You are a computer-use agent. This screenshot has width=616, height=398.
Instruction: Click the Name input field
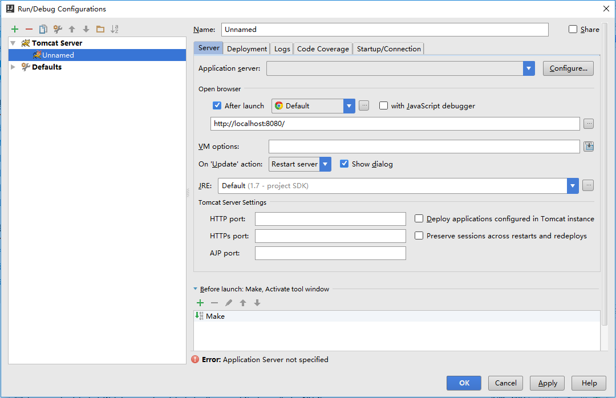[385, 30]
